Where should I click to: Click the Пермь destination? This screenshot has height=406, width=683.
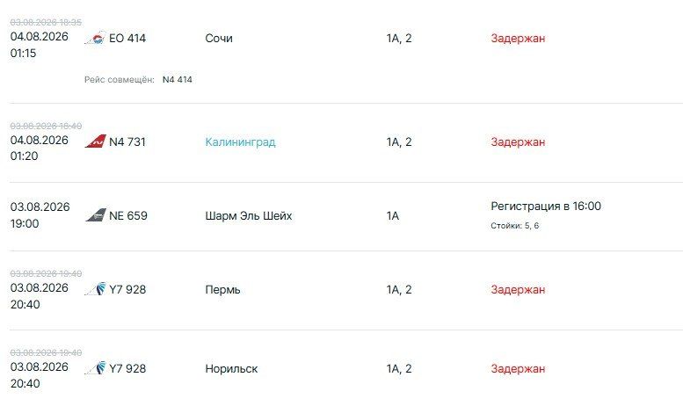[222, 290]
